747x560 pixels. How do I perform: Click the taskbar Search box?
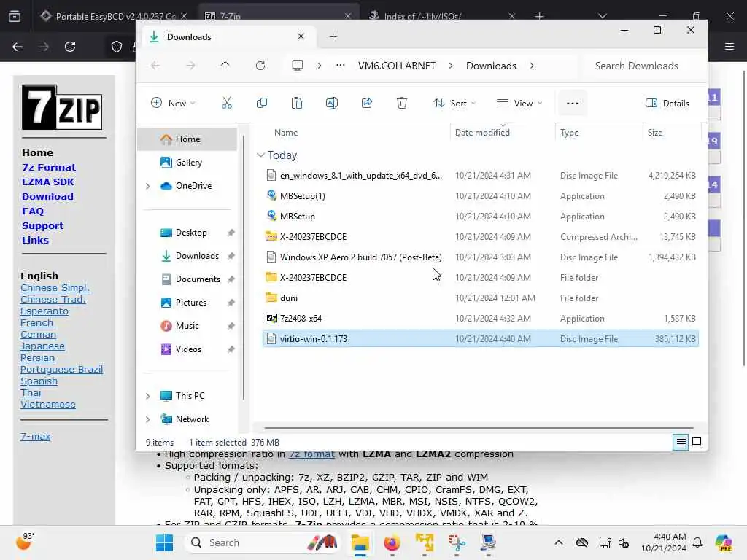(262, 542)
